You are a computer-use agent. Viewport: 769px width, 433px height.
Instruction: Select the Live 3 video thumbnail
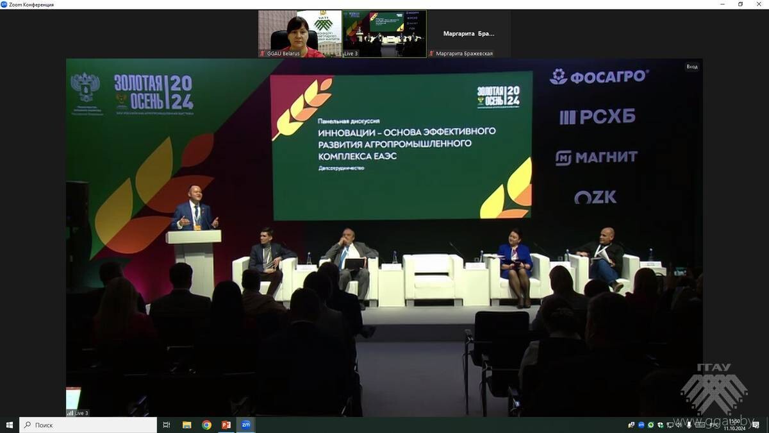click(x=384, y=34)
